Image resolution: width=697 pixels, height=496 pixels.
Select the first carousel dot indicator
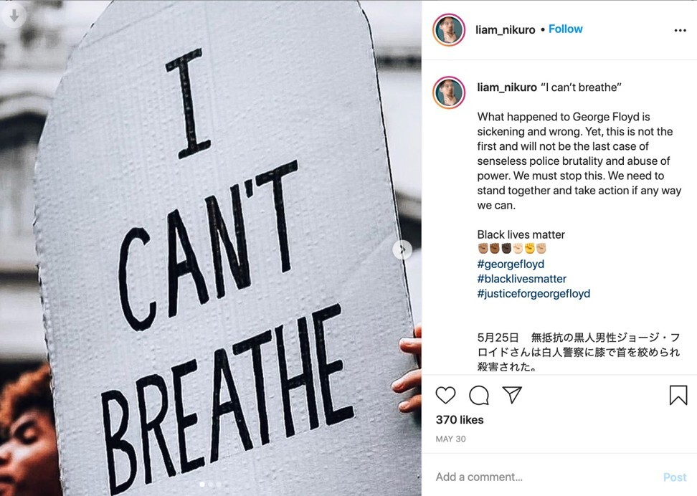tap(202, 485)
